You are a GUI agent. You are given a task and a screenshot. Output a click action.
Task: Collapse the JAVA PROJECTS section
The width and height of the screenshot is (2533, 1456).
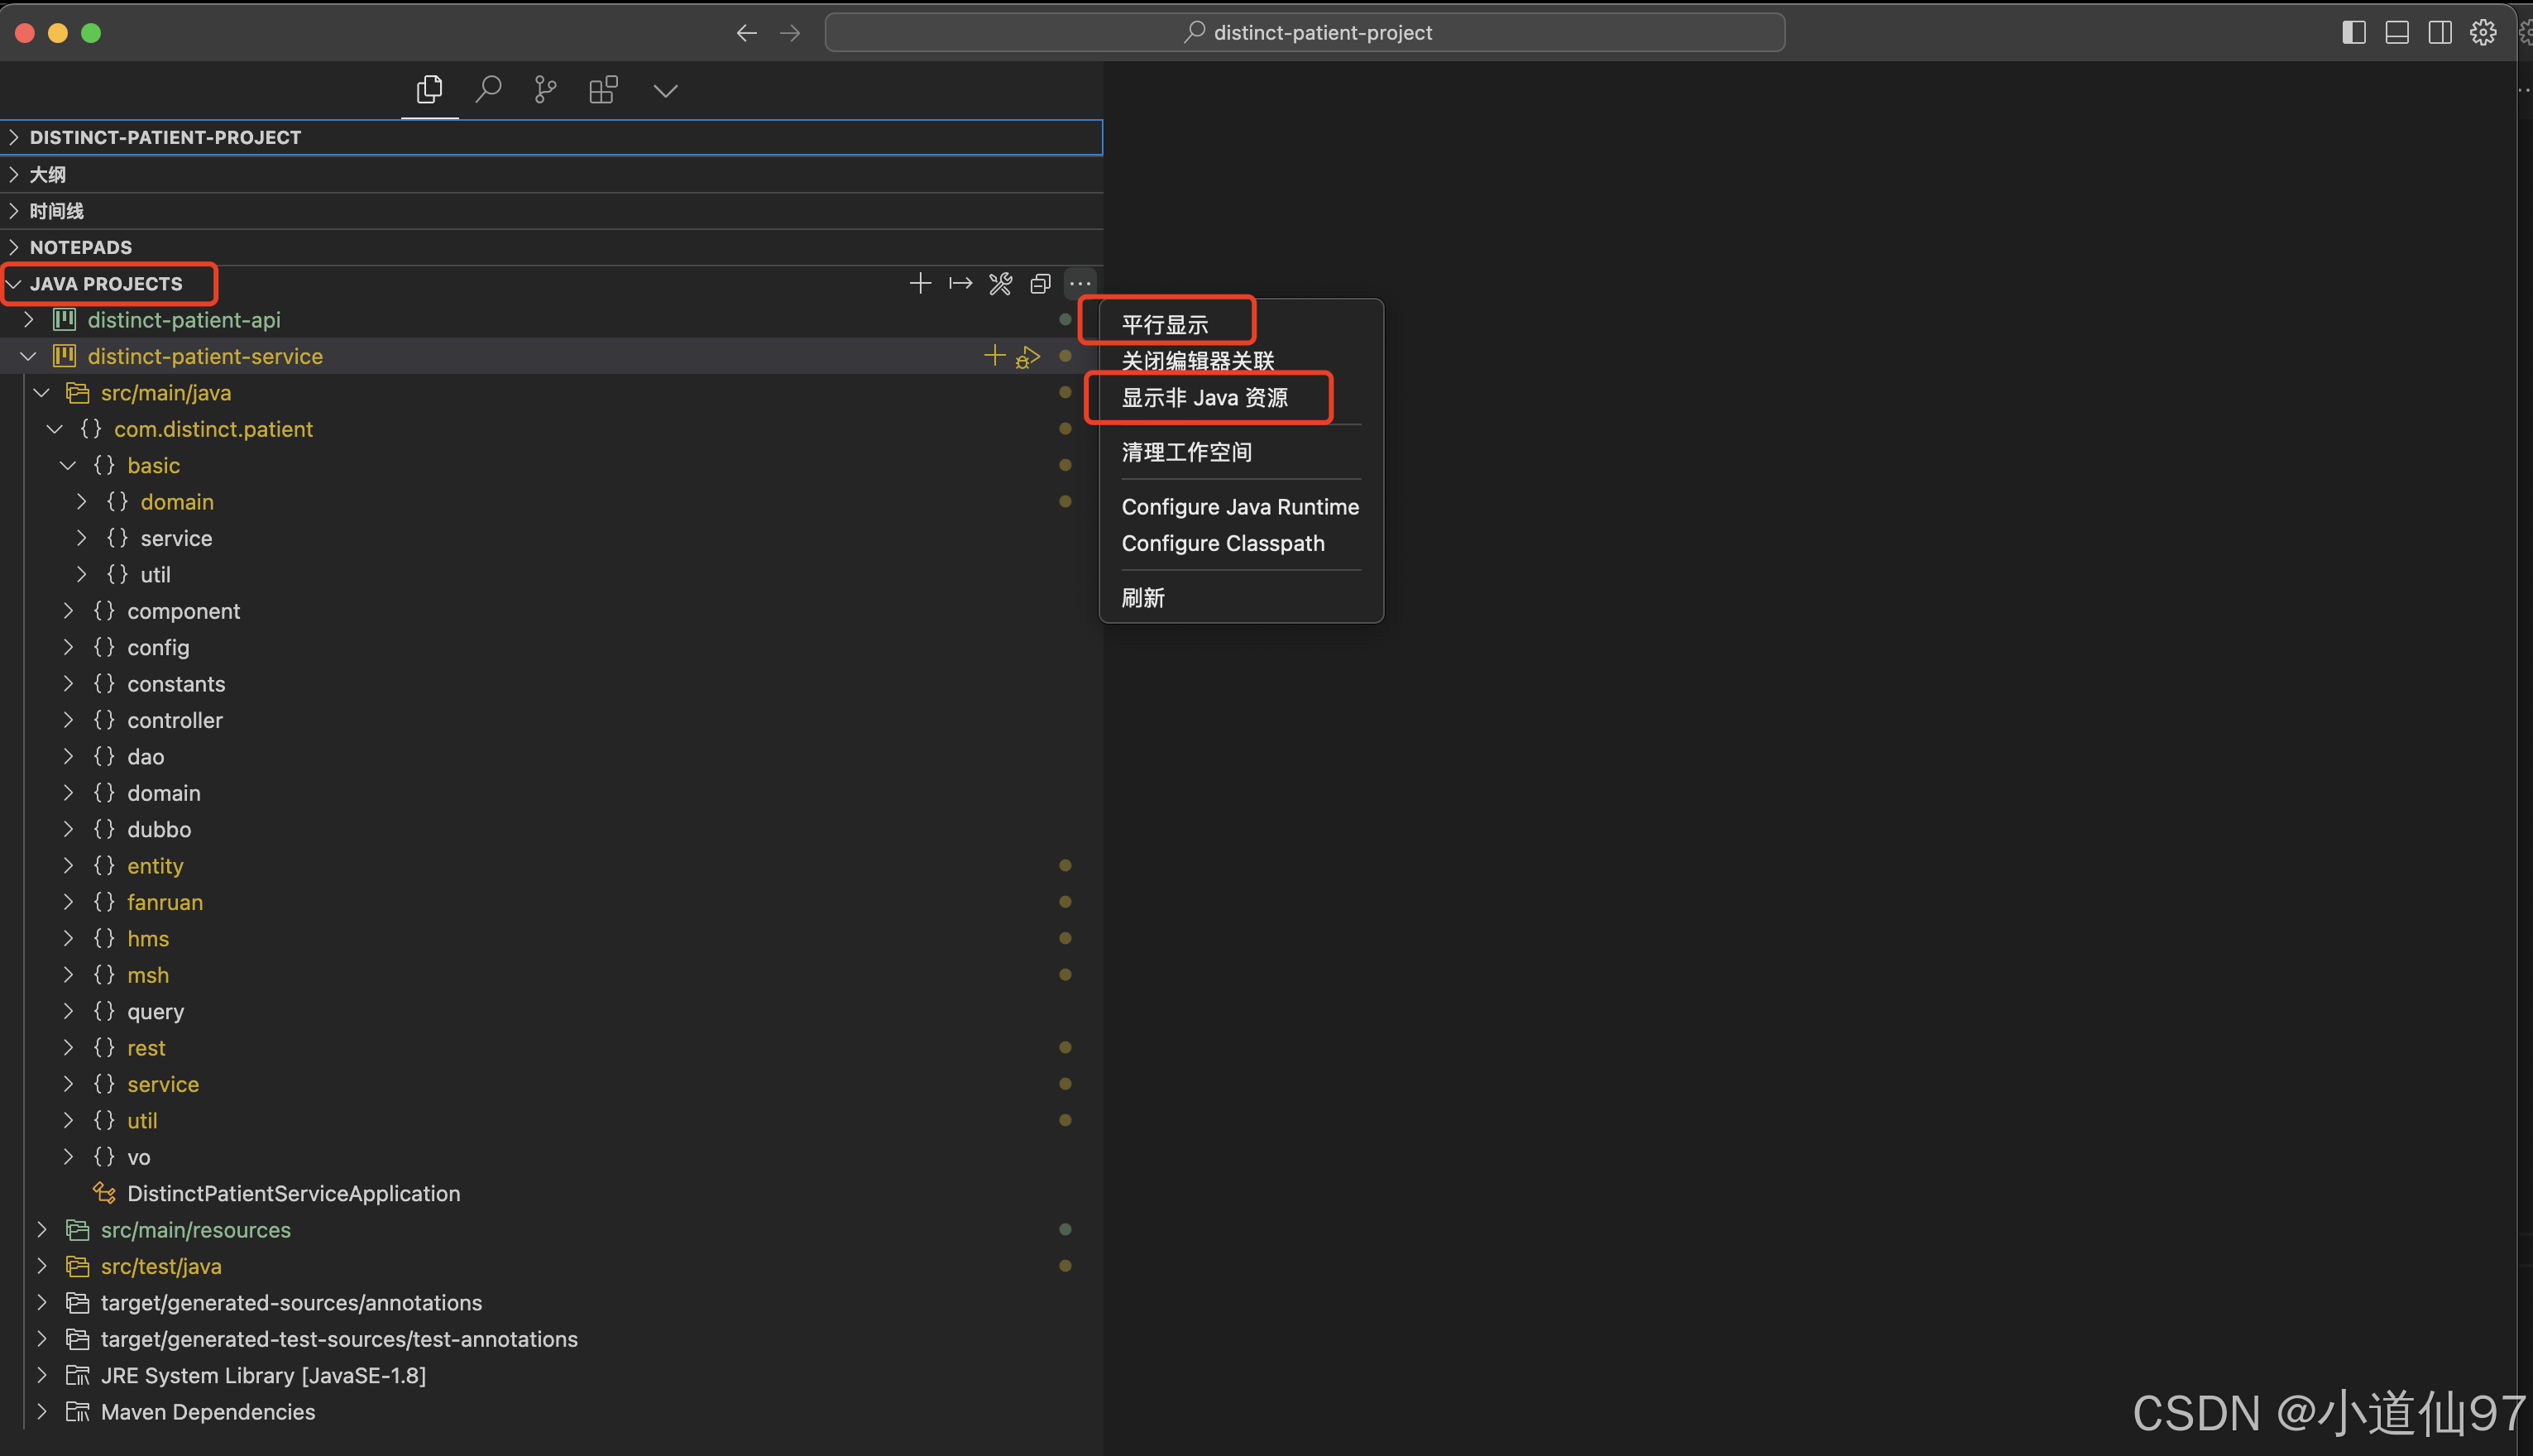[14, 284]
